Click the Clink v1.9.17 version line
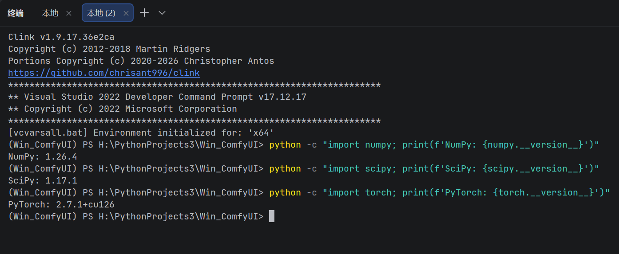Viewport: 619px width, 254px height. tap(61, 37)
